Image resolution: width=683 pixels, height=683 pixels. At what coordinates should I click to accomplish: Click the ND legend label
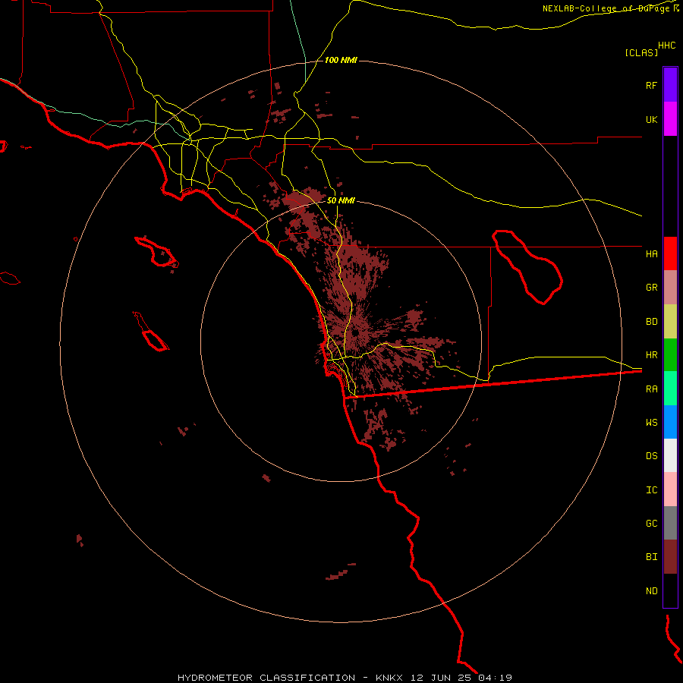click(651, 591)
